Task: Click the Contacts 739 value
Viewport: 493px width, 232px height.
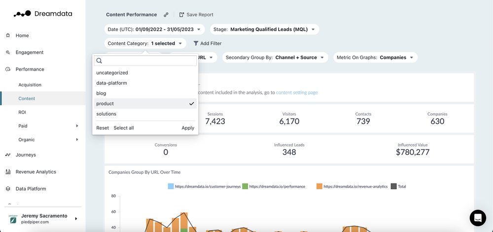Action: (x=363, y=121)
